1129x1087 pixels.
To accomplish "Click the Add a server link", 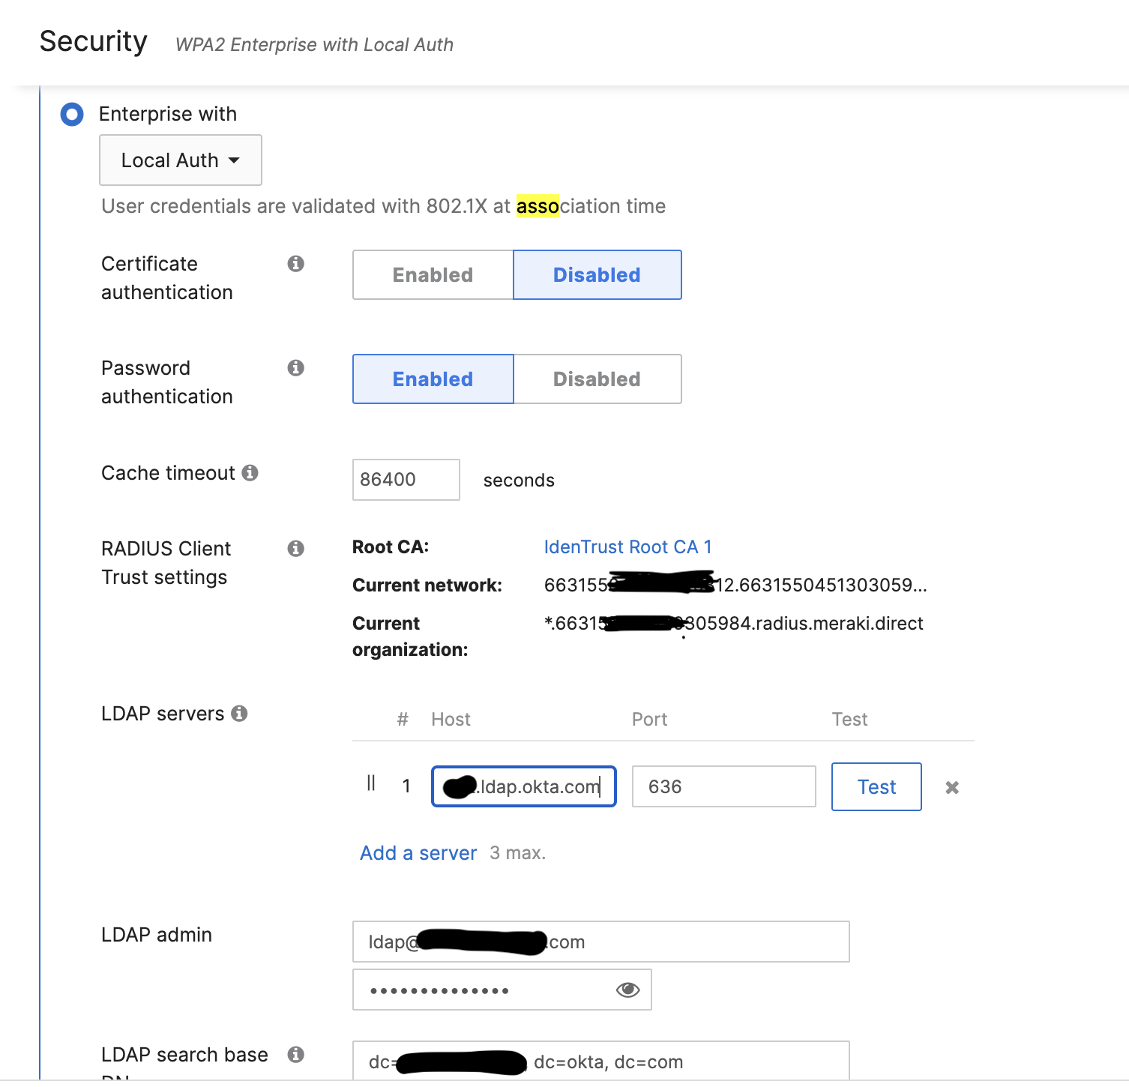I will 418,853.
